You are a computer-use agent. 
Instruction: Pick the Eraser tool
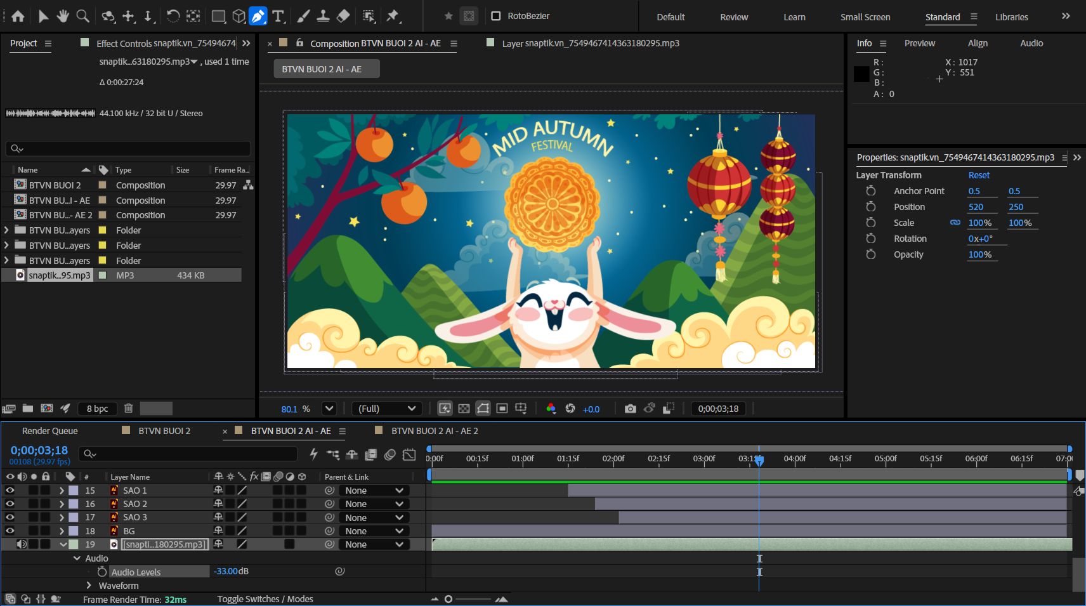pos(343,16)
